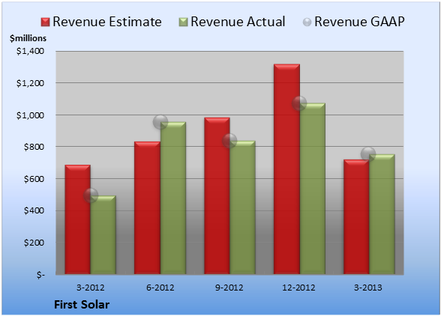Click the "$1,400" y-axis value
The image size is (441, 316).
pyautogui.click(x=30, y=51)
